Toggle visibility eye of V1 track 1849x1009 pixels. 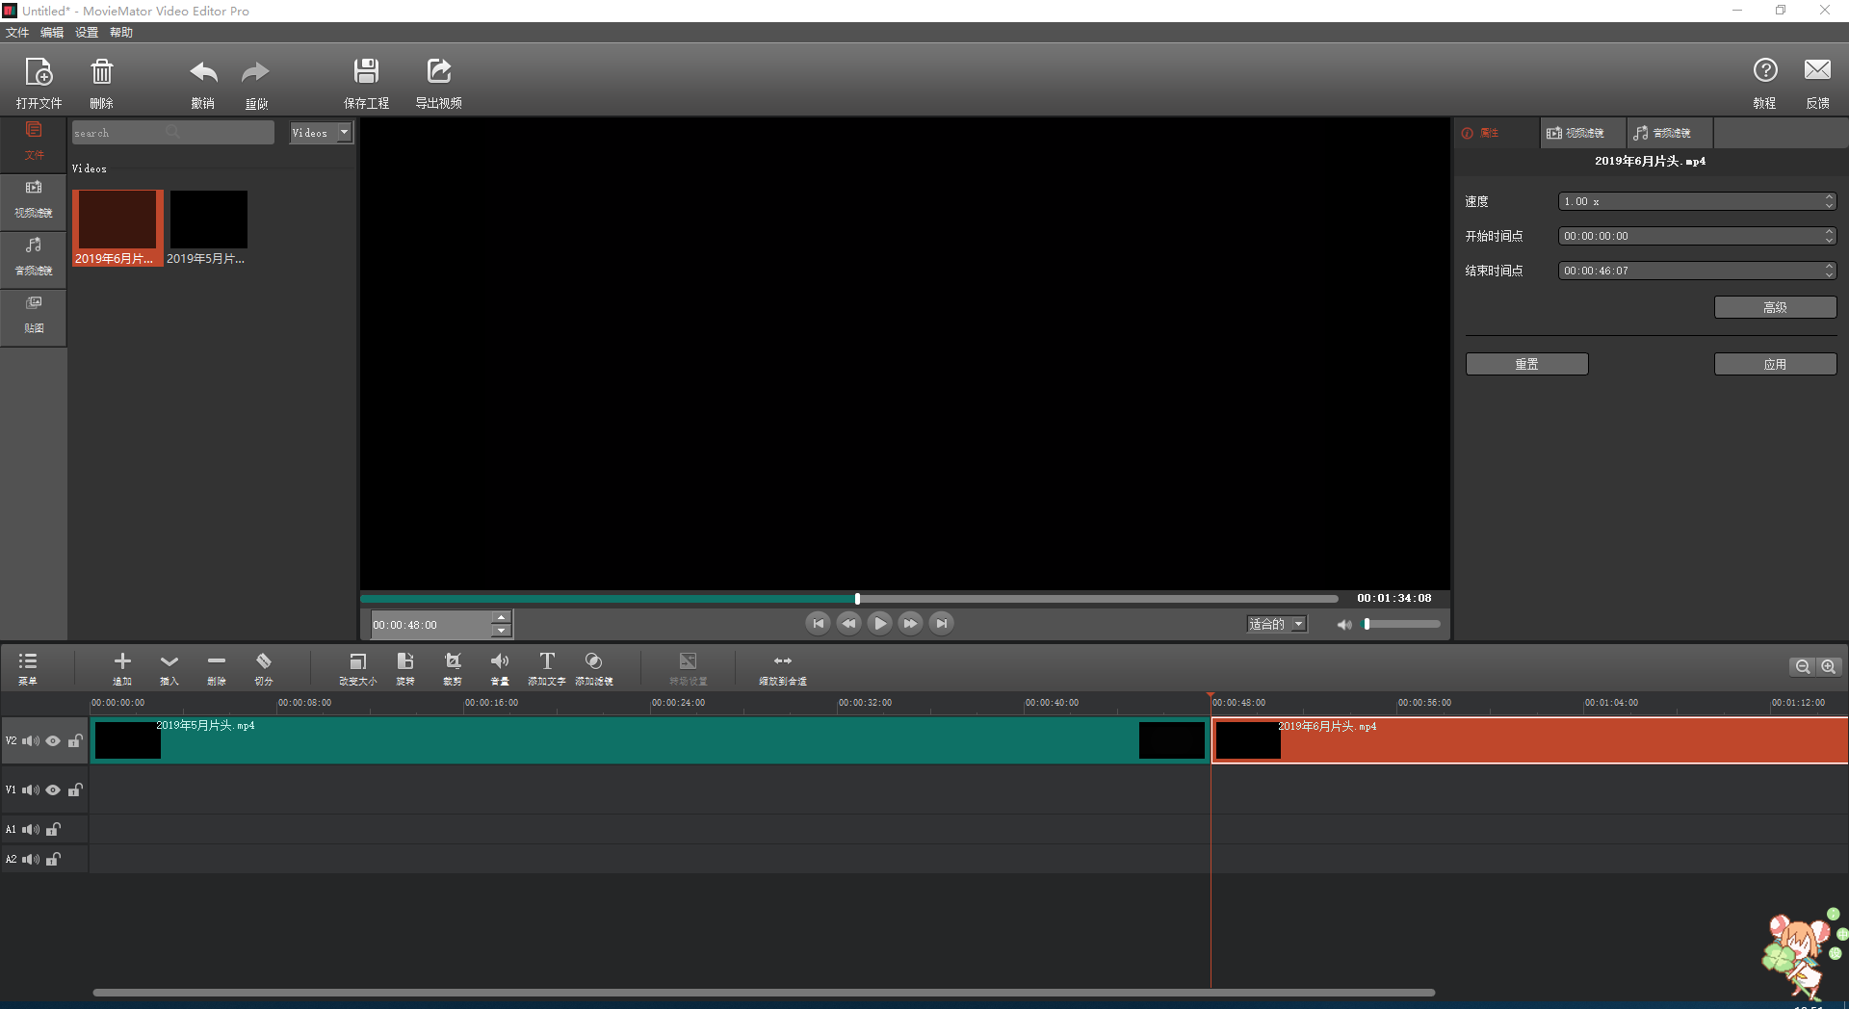pyautogui.click(x=53, y=790)
